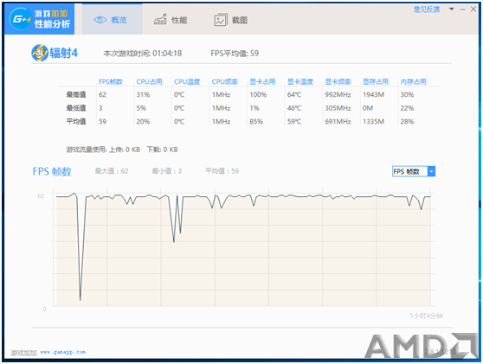Click the 1335M average video memory value
The height and width of the screenshot is (364, 483).
pyautogui.click(x=373, y=122)
